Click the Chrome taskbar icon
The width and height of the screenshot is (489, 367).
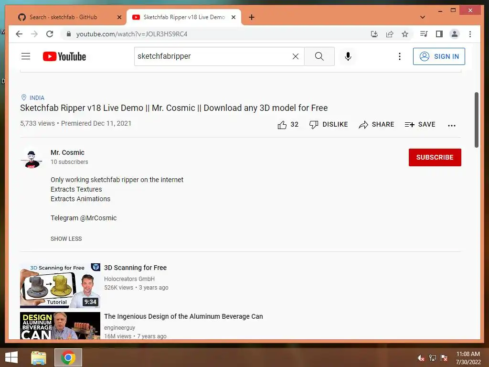click(x=68, y=357)
